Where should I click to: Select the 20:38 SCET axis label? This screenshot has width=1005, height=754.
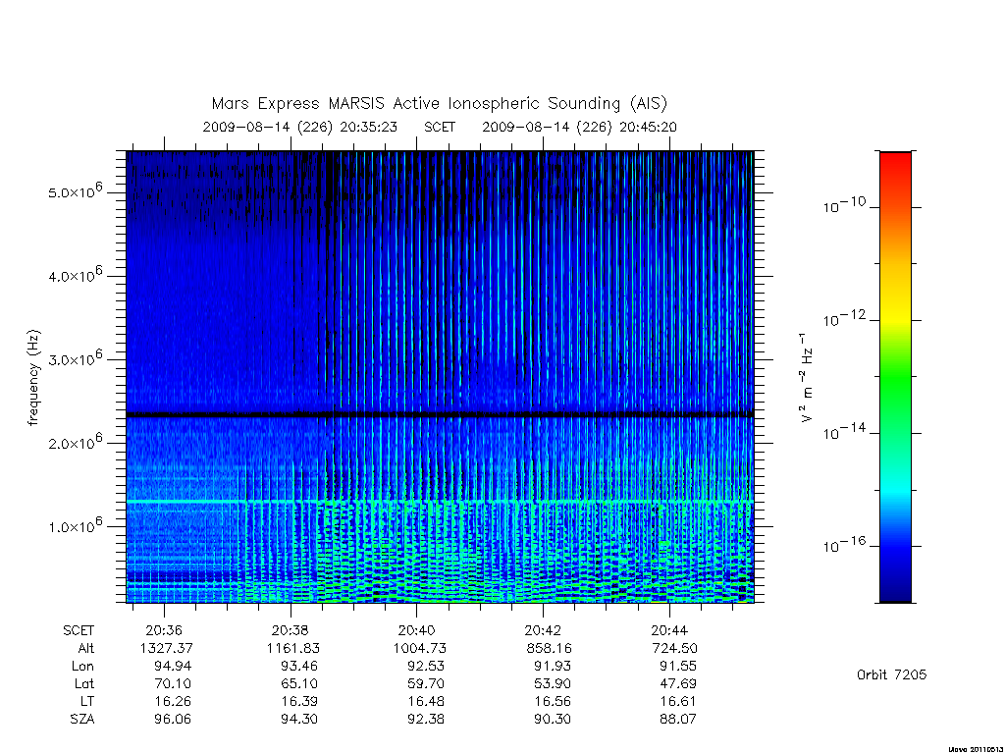pyautogui.click(x=291, y=630)
